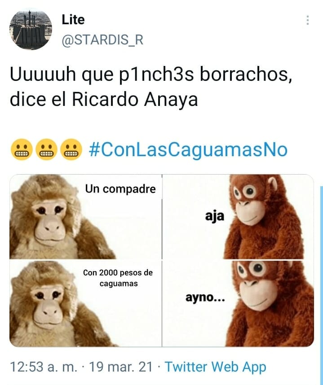Screen dimensions: 323x385
Task: Click the grimacing emoji beside the hashtag
Action: (x=71, y=149)
